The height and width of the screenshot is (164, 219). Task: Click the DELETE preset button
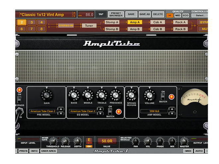tap(158, 14)
